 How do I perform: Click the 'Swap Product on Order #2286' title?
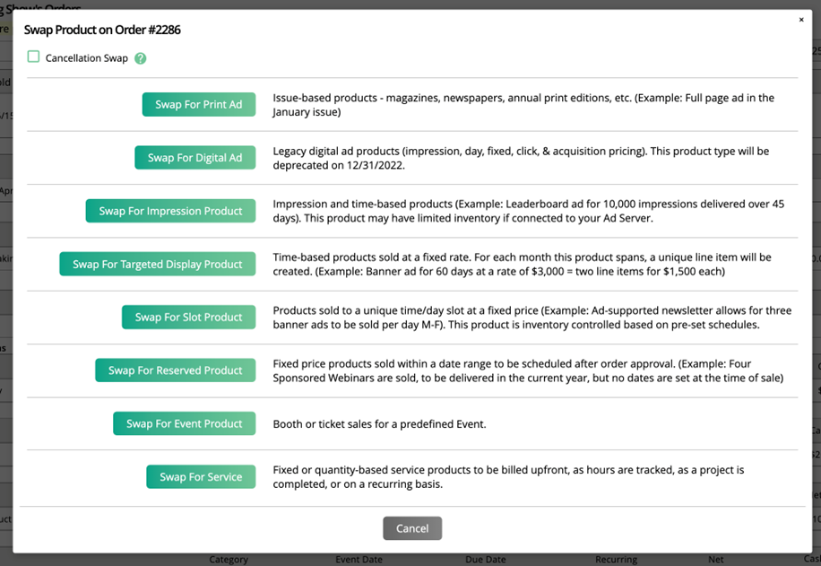click(102, 30)
